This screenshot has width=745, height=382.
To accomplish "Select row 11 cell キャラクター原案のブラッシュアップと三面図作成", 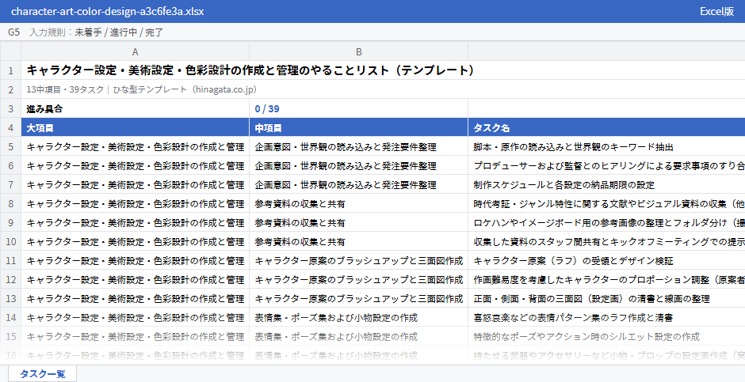I will pos(358,260).
